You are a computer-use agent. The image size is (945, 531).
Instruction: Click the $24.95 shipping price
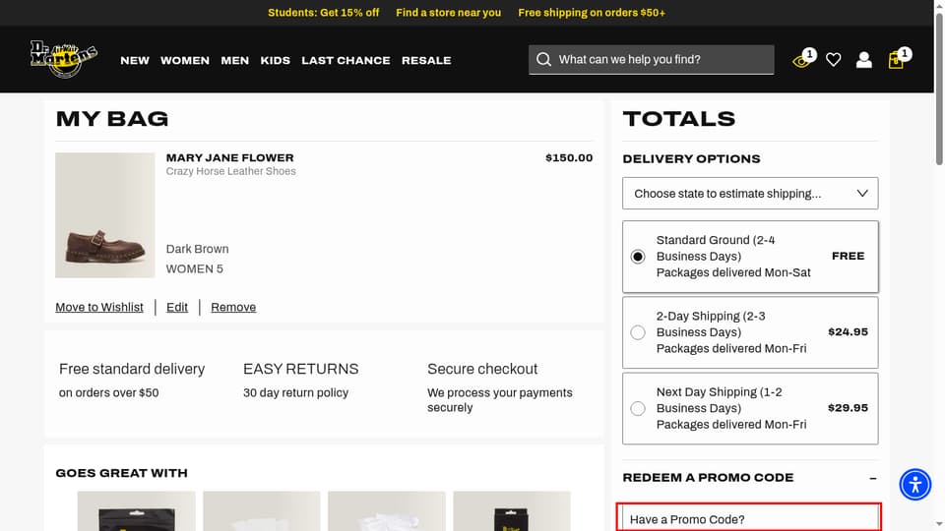[848, 331]
